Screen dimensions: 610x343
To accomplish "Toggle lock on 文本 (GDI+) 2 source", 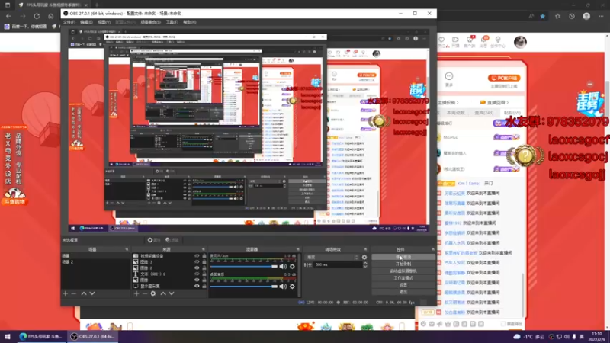I will (204, 274).
